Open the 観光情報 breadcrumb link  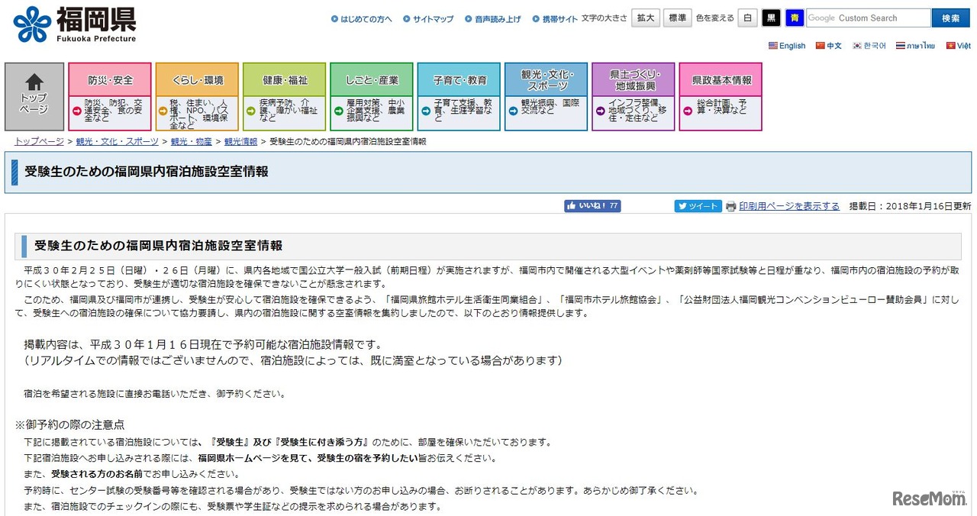click(x=243, y=140)
